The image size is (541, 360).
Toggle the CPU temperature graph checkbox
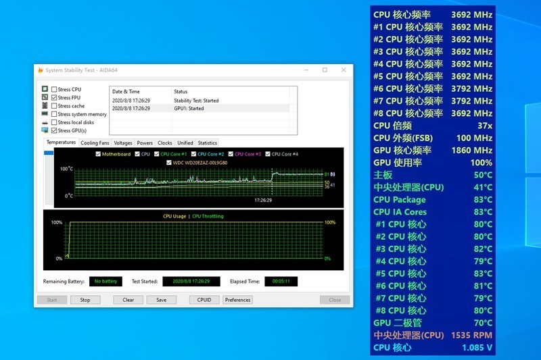coord(137,154)
